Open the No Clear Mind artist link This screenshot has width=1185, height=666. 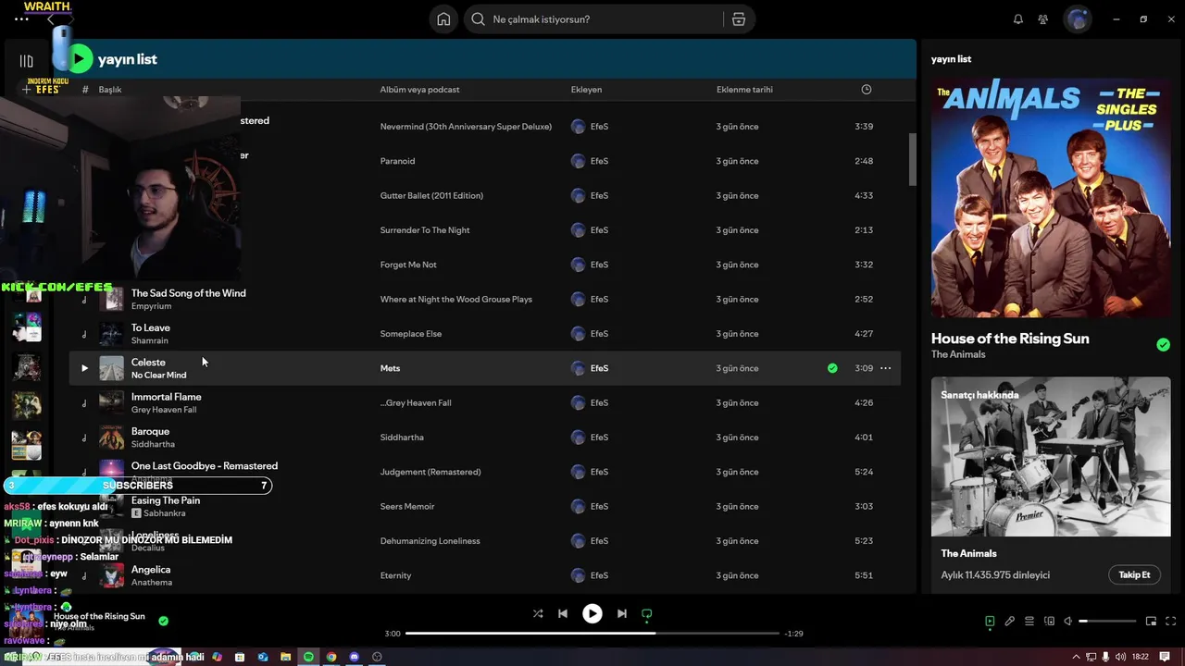[x=158, y=376]
